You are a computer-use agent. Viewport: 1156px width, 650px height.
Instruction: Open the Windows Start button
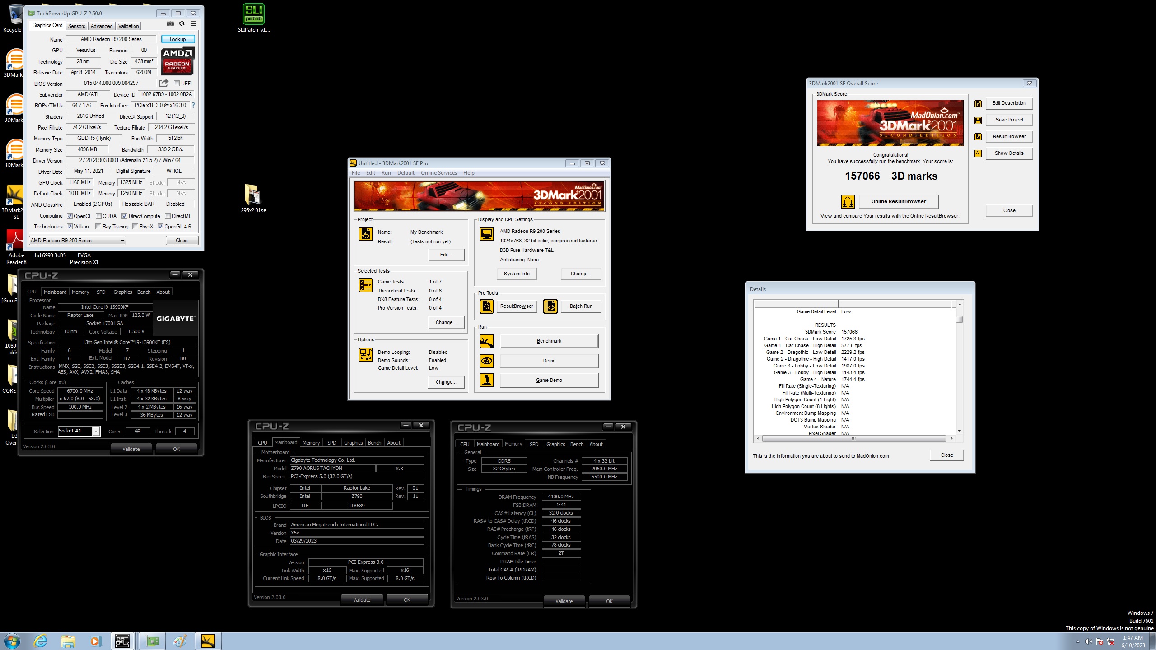coord(12,641)
